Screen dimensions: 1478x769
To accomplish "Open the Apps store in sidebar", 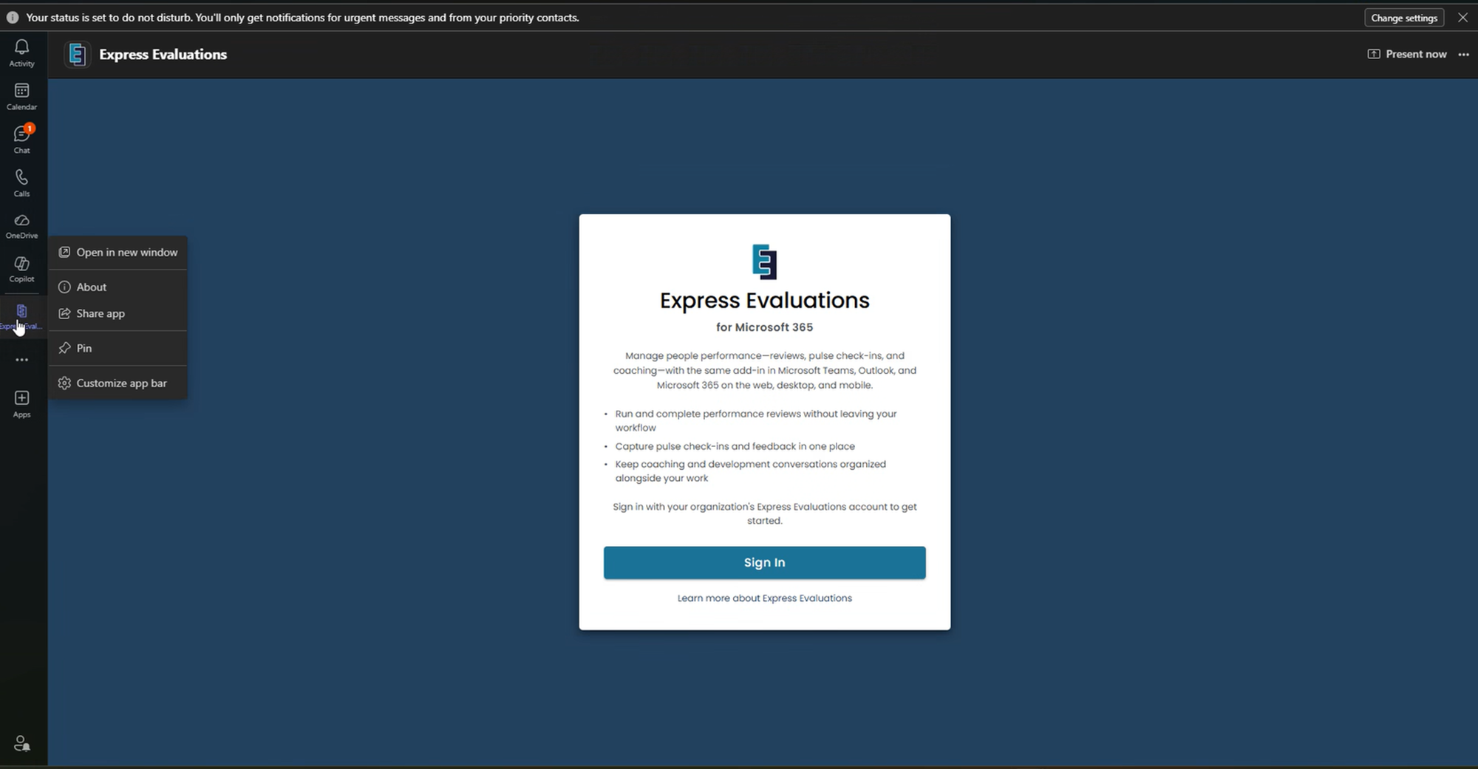I will click(x=21, y=404).
